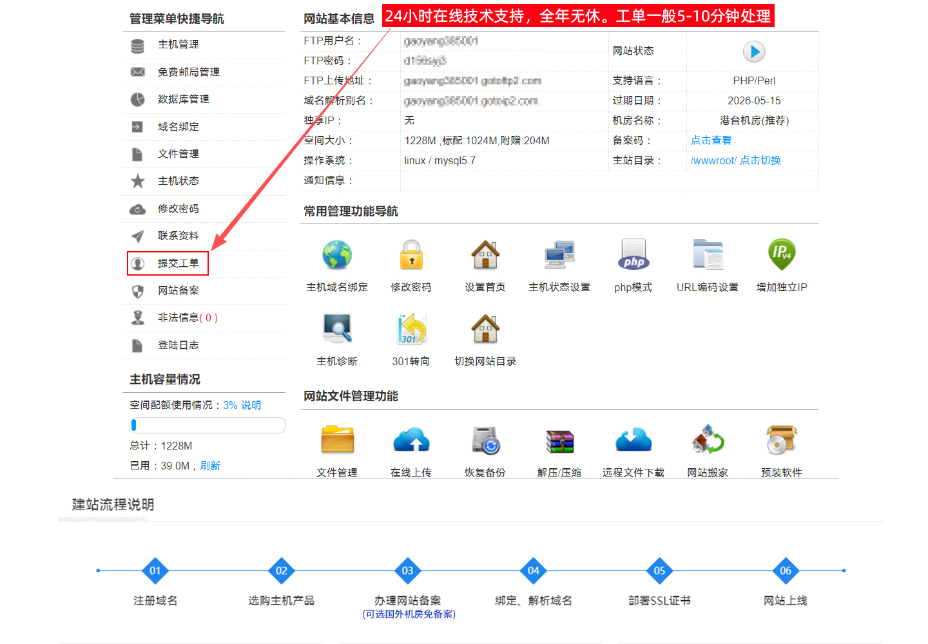Image resolution: width=928 pixels, height=644 pixels.
Task: Toggle the 网站状态 play button
Action: (753, 52)
